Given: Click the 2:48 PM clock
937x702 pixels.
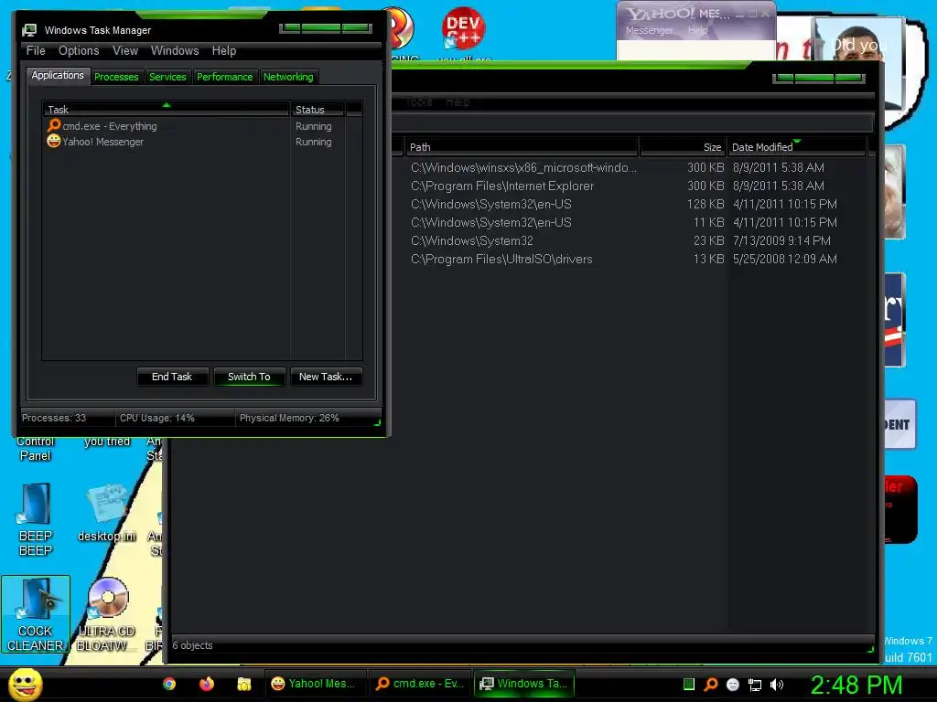Looking at the screenshot, I should (x=856, y=686).
